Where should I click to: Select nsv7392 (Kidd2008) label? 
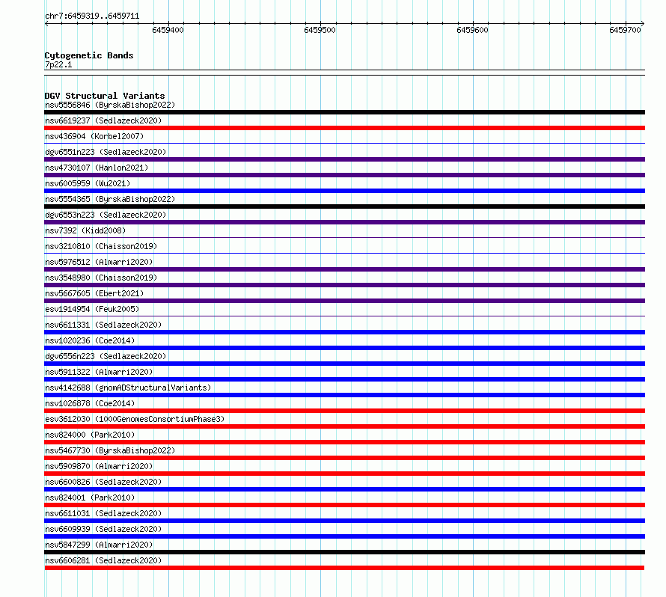[x=85, y=230]
